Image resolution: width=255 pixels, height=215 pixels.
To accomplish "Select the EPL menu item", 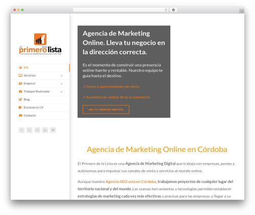I will 40,68.
